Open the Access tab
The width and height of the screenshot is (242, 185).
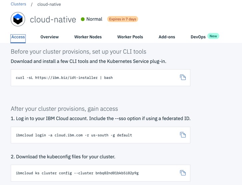coord(18,37)
